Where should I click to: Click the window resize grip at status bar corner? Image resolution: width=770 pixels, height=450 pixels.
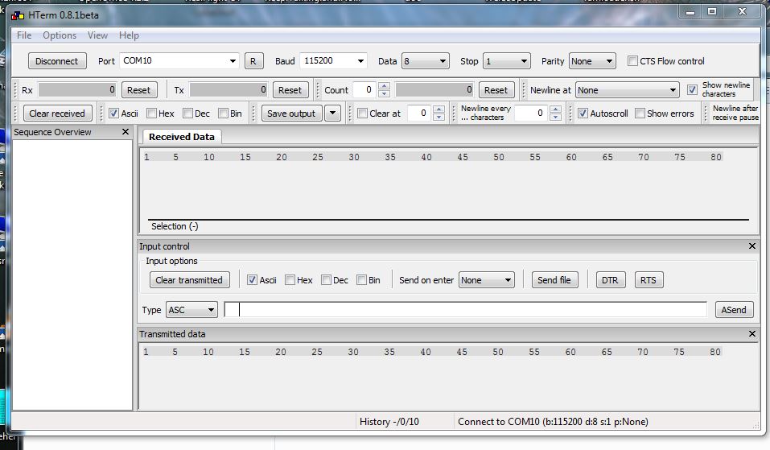(x=756, y=424)
